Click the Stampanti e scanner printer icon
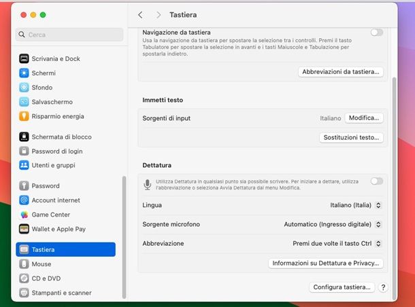The image size is (415, 307). tap(24, 293)
